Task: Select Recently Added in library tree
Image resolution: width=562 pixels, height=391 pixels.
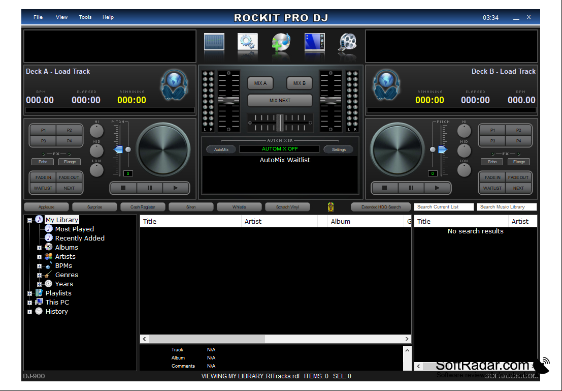Action: 80,238
